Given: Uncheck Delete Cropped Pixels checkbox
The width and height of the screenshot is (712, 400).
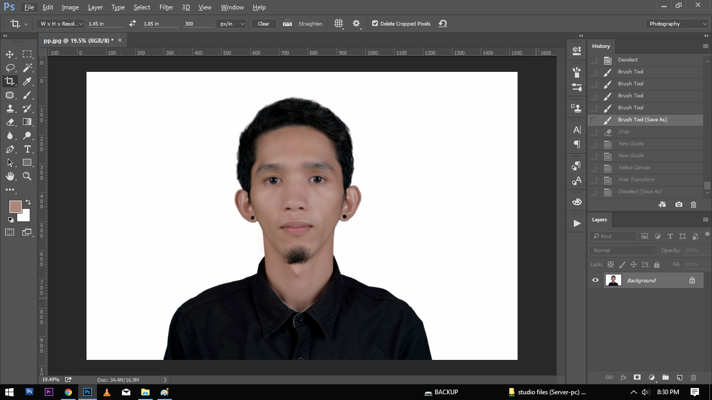Looking at the screenshot, I should 375,23.
